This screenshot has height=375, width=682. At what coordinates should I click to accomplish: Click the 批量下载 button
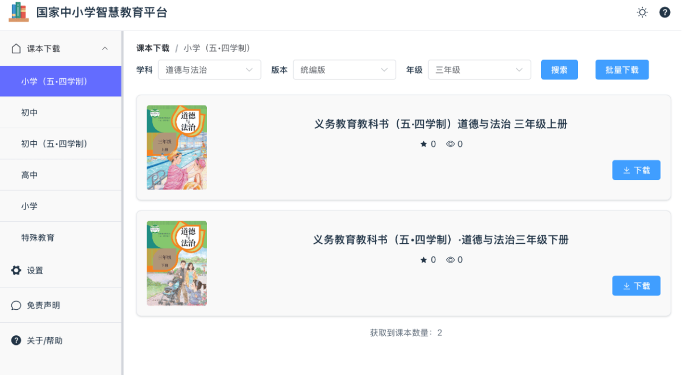pos(622,70)
